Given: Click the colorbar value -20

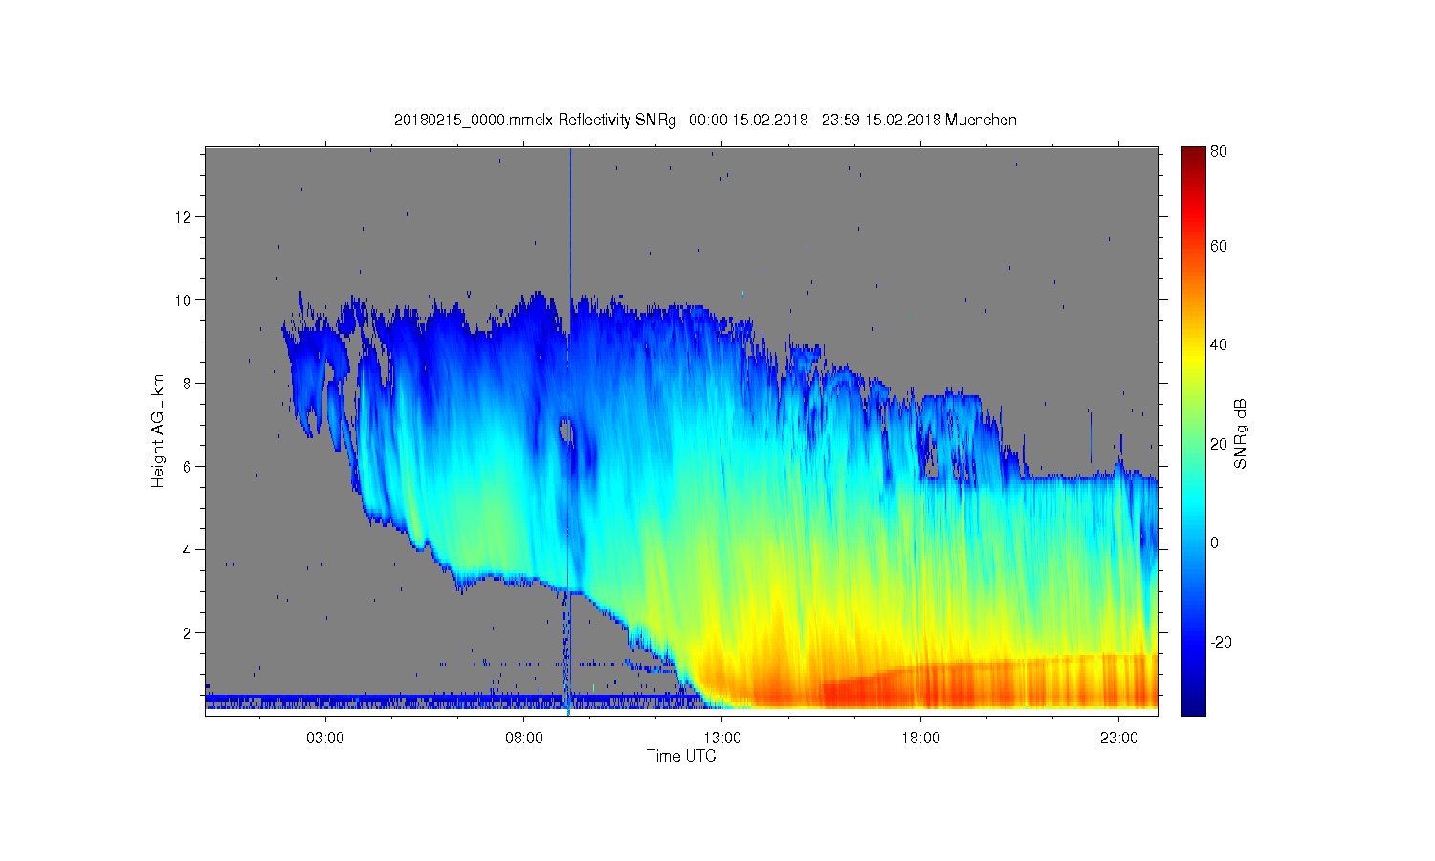Looking at the screenshot, I should (x=1221, y=642).
